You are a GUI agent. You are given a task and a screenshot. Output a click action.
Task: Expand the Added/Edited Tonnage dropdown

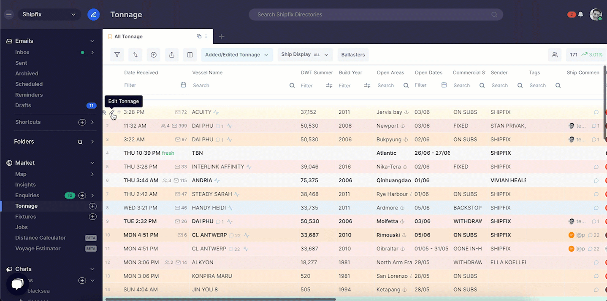(x=237, y=55)
